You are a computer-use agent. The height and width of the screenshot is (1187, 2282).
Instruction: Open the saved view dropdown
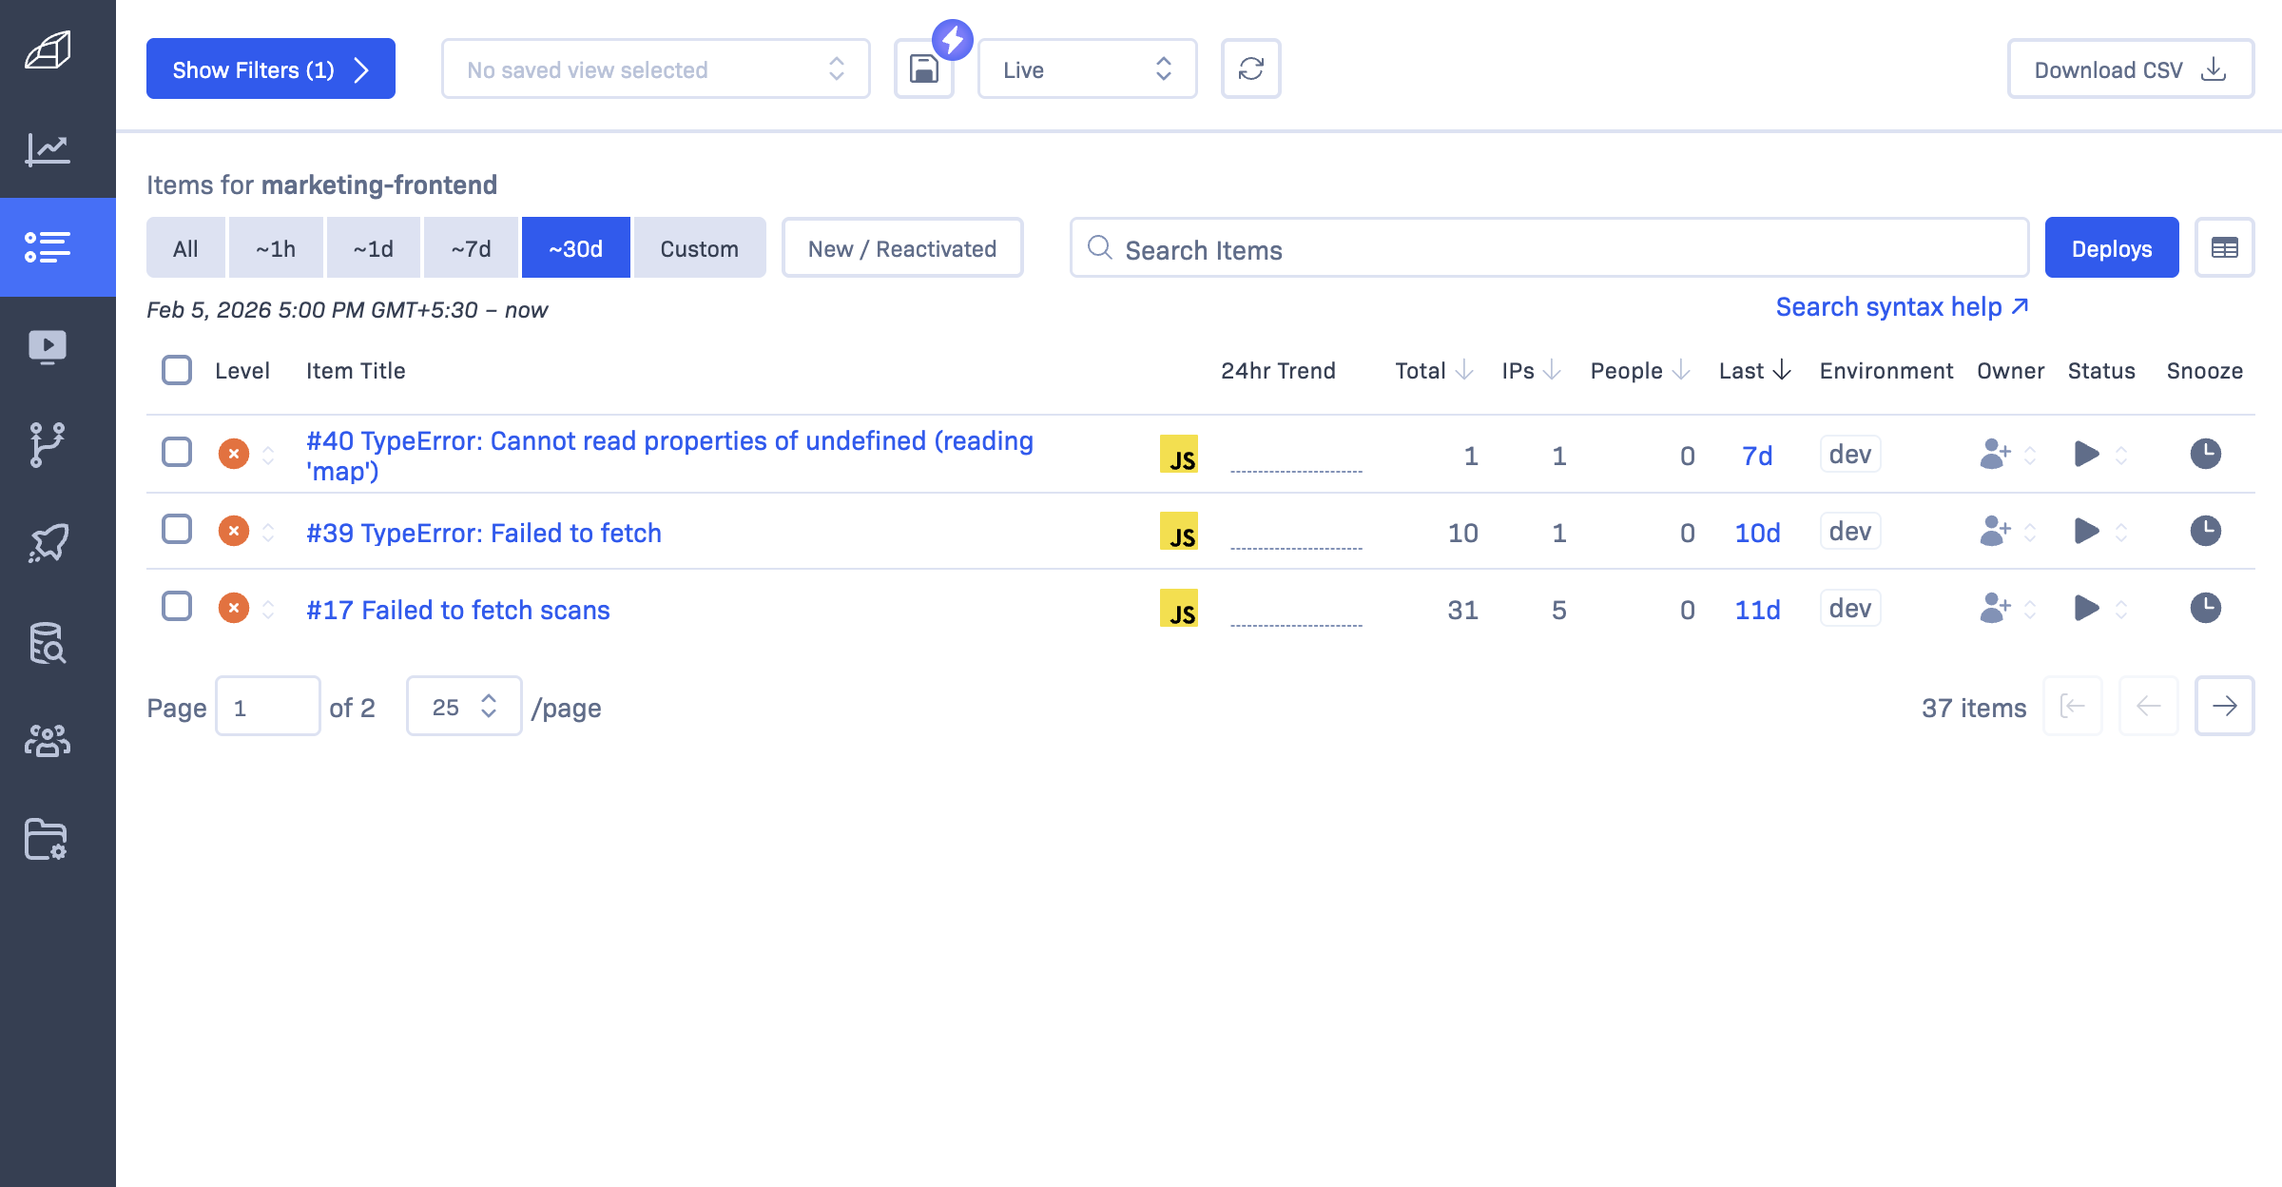[x=655, y=69]
